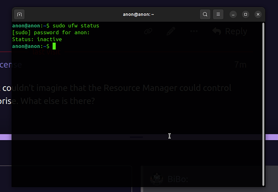This screenshot has height=192, width=278.
Task: Maximize the terminal window
Action: click(x=245, y=14)
